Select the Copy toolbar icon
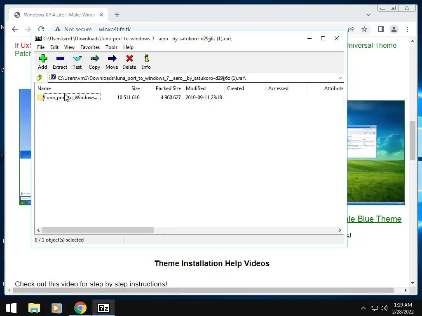 click(x=94, y=62)
